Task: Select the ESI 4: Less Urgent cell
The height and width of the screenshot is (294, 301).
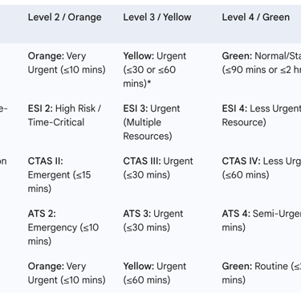Action: click(x=262, y=116)
